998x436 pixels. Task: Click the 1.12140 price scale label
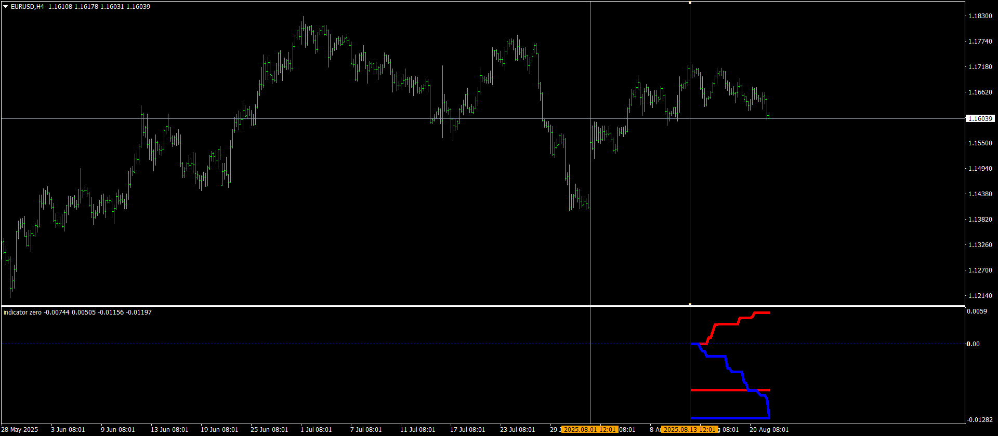pyautogui.click(x=980, y=296)
